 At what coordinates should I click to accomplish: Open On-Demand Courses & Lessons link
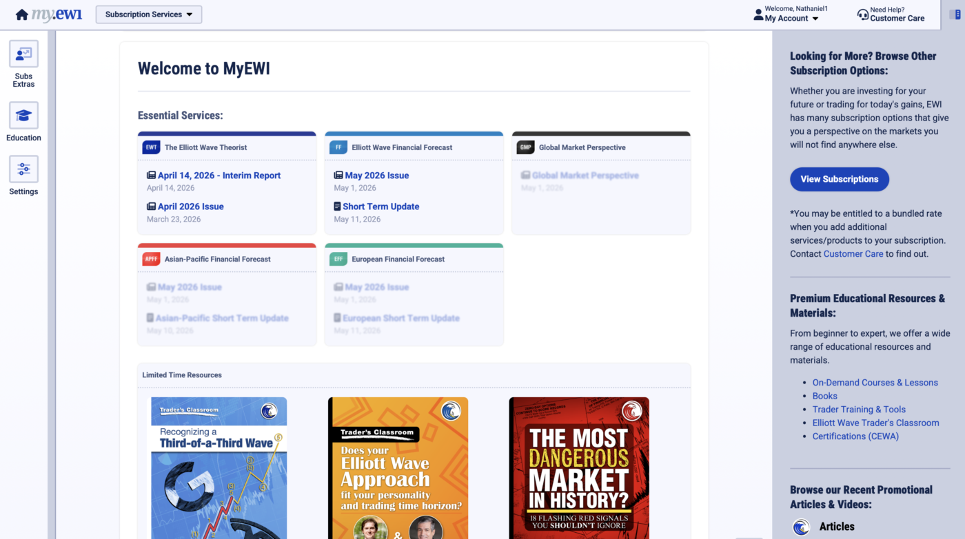875,383
